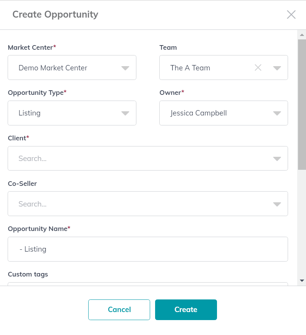306x335 pixels.
Task: Expand the Owner dropdown arrow
Action: (277, 114)
